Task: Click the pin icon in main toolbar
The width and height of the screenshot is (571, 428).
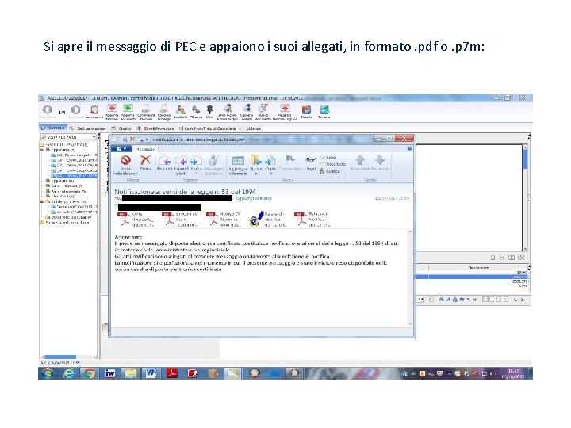Action: (209, 112)
